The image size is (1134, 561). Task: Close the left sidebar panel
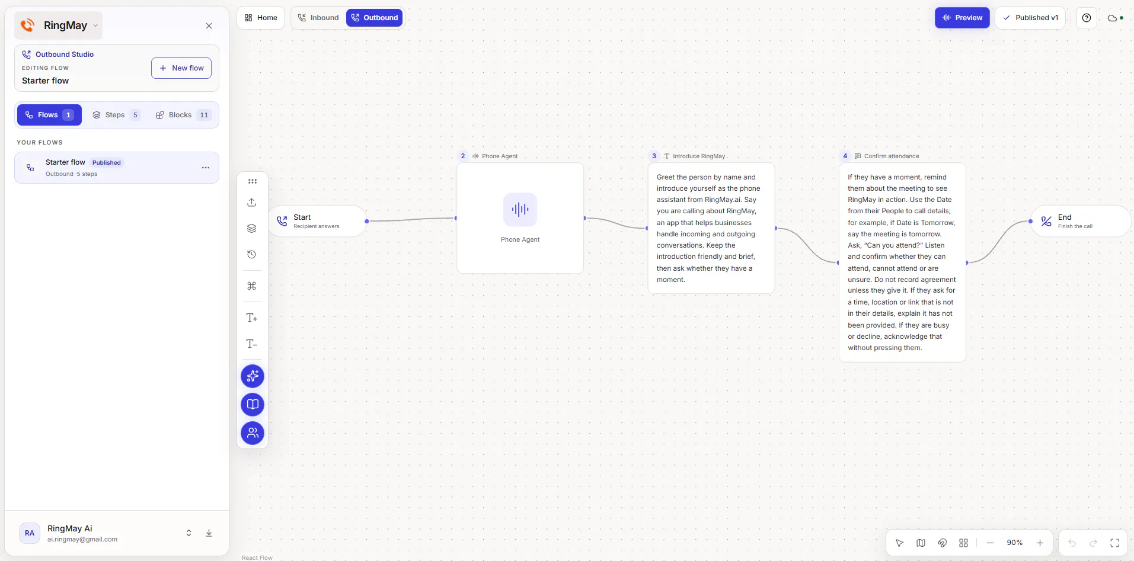coord(209,25)
